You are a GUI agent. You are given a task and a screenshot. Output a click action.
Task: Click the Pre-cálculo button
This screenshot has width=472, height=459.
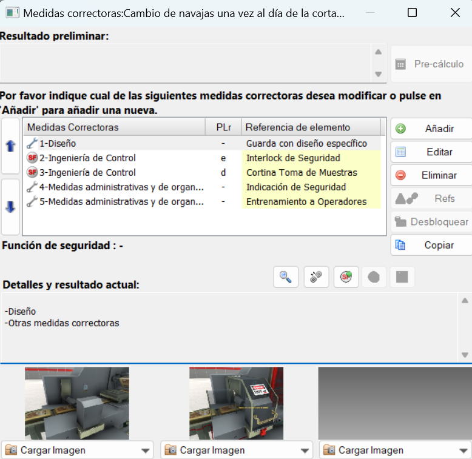pos(431,64)
